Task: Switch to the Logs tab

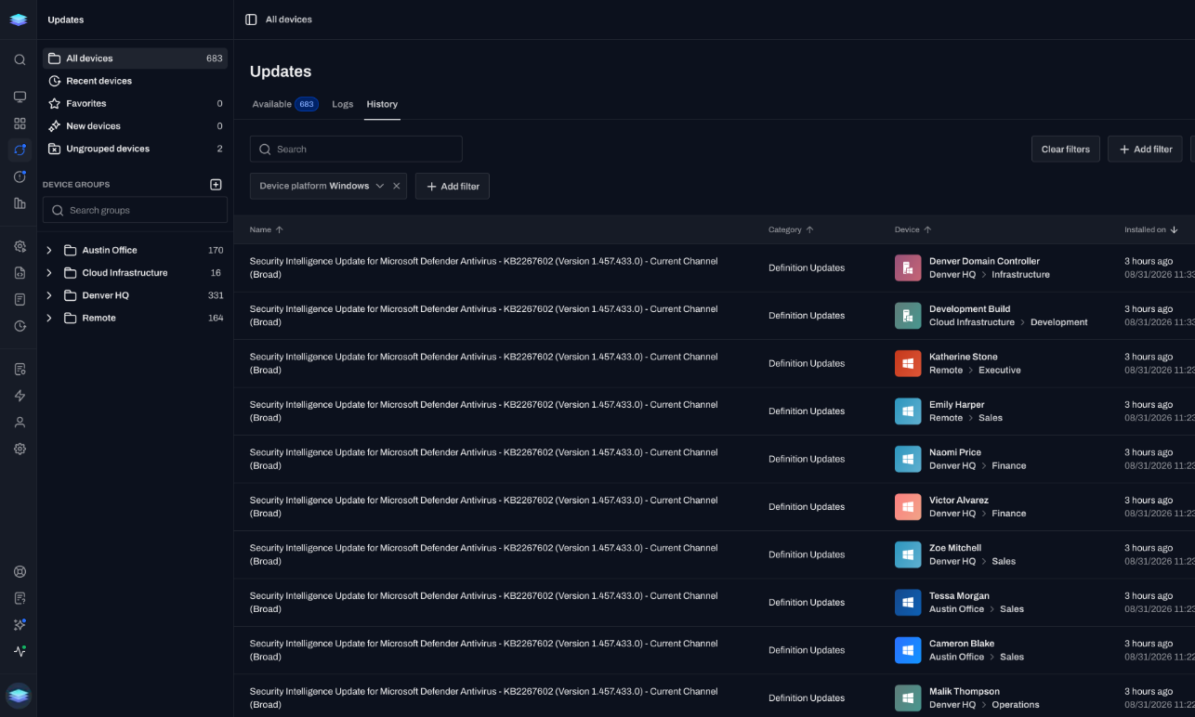Action: [343, 104]
